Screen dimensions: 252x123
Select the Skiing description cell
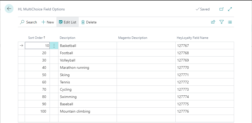click(x=88, y=75)
